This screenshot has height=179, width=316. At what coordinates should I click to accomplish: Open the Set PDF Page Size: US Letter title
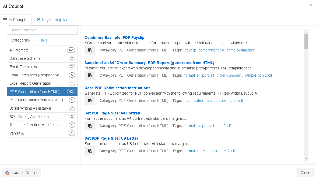[x=111, y=138]
